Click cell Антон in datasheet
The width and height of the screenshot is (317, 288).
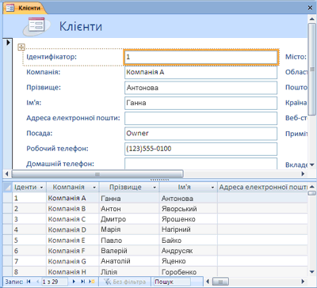click(129, 209)
